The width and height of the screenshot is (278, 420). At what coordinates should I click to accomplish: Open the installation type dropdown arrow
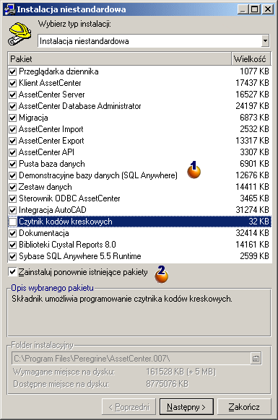265,41
